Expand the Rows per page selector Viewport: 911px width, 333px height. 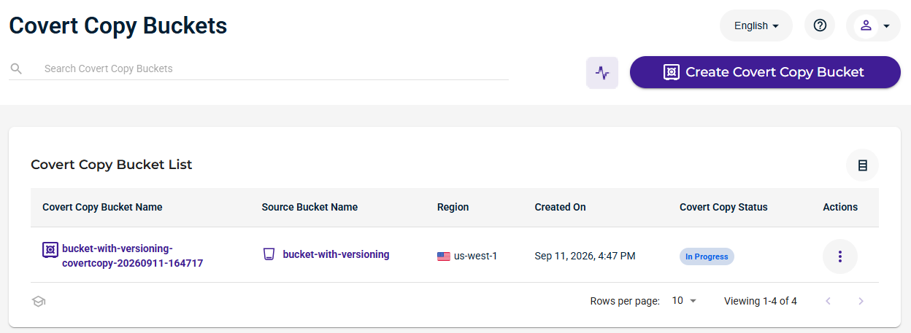(x=685, y=301)
